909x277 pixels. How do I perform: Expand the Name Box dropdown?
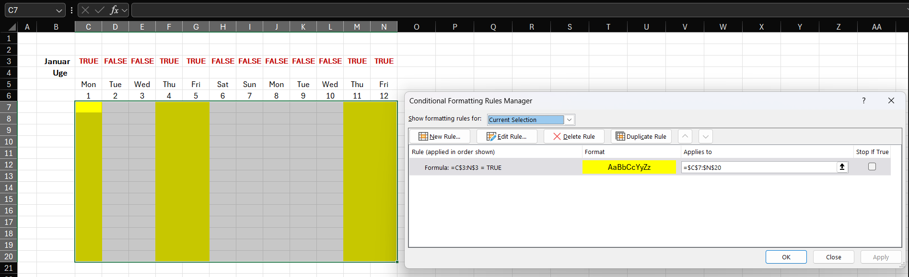(59, 10)
